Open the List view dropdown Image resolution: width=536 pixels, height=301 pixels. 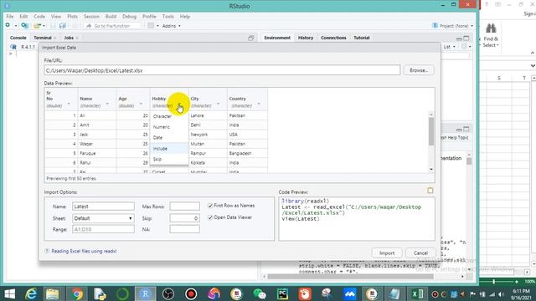(449, 47)
